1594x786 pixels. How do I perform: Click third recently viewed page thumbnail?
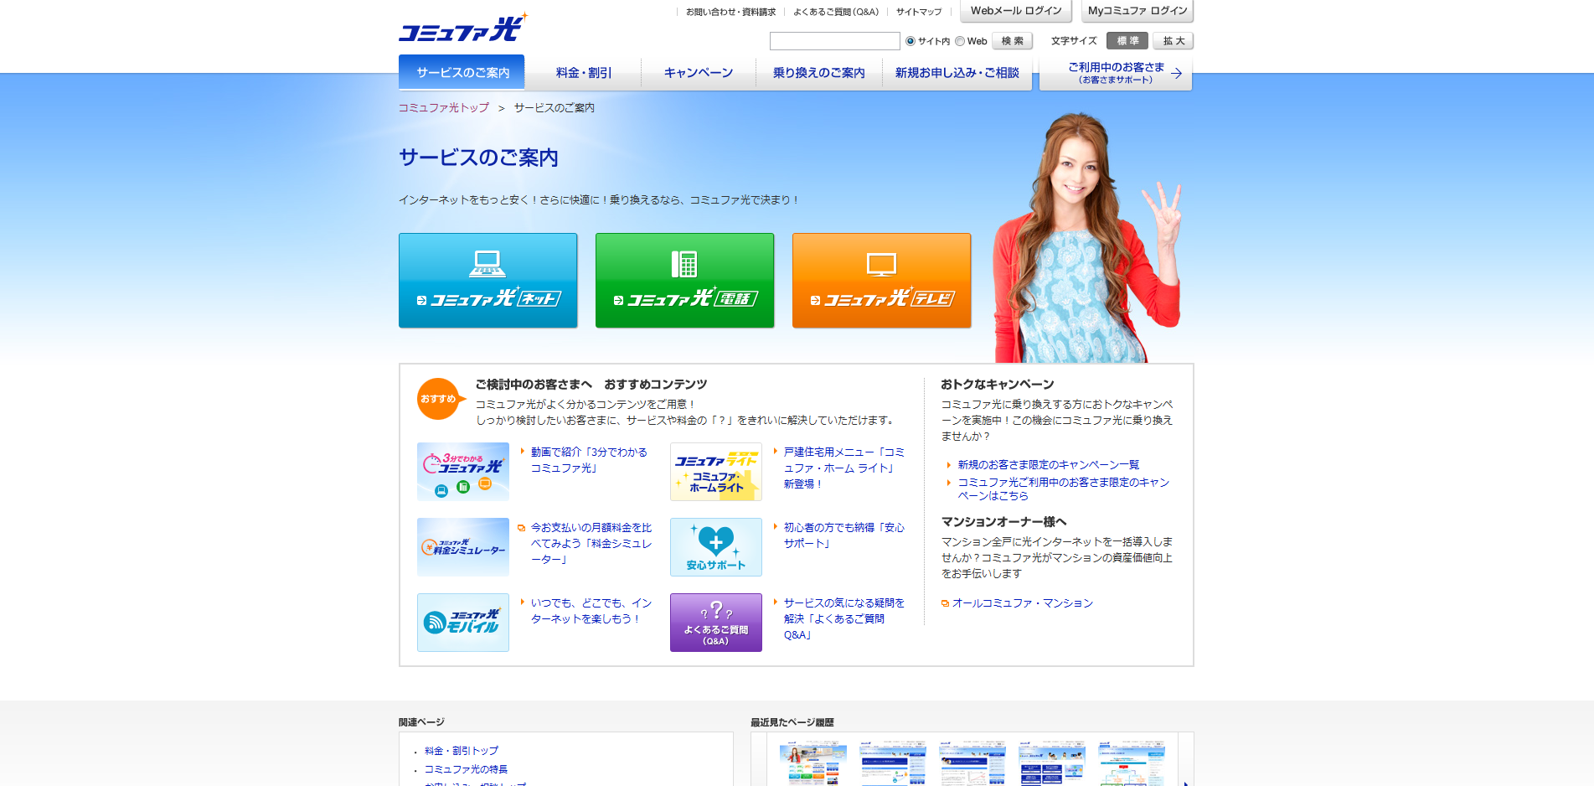(972, 763)
